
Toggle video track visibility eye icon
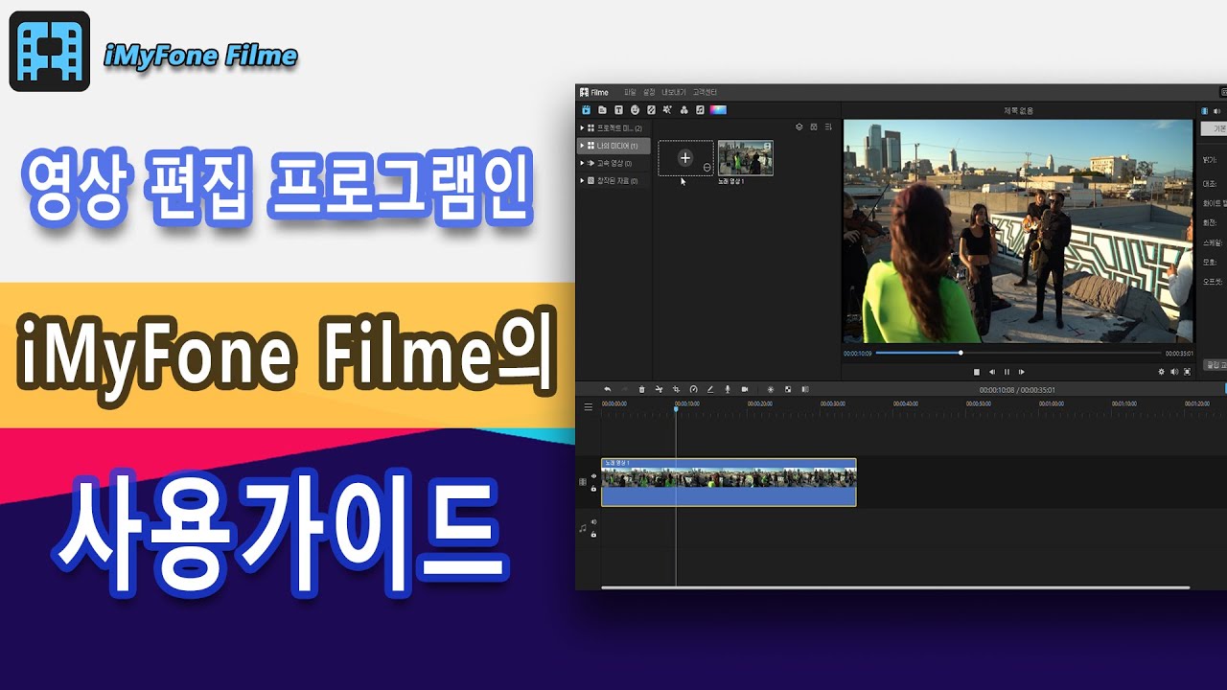pos(593,476)
